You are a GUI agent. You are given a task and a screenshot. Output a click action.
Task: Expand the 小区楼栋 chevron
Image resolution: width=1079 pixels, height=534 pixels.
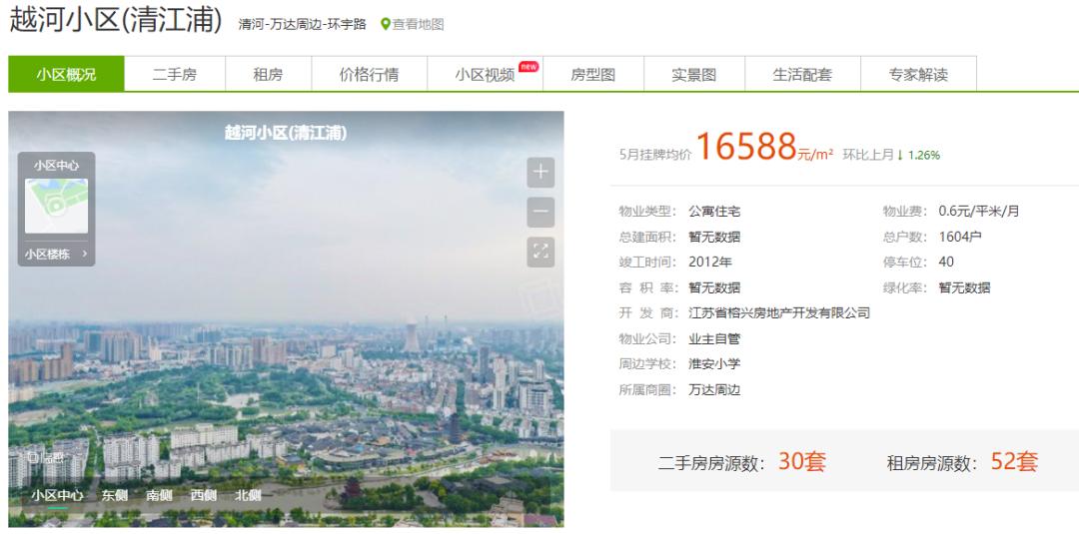coord(85,254)
